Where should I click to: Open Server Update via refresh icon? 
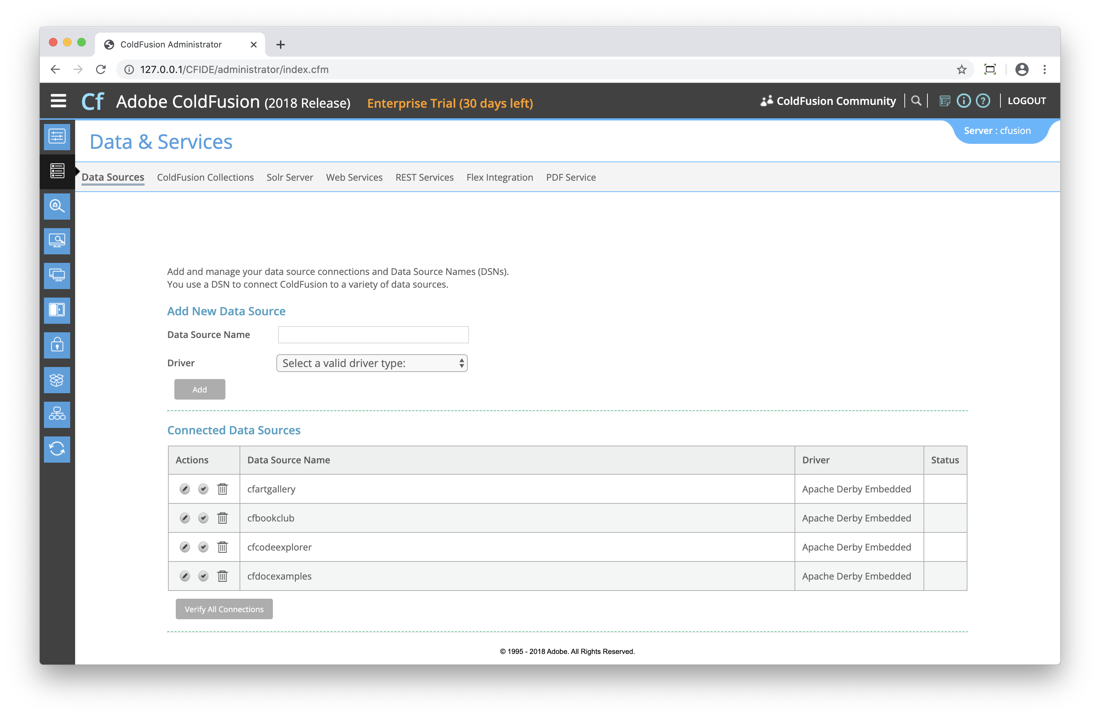point(57,449)
